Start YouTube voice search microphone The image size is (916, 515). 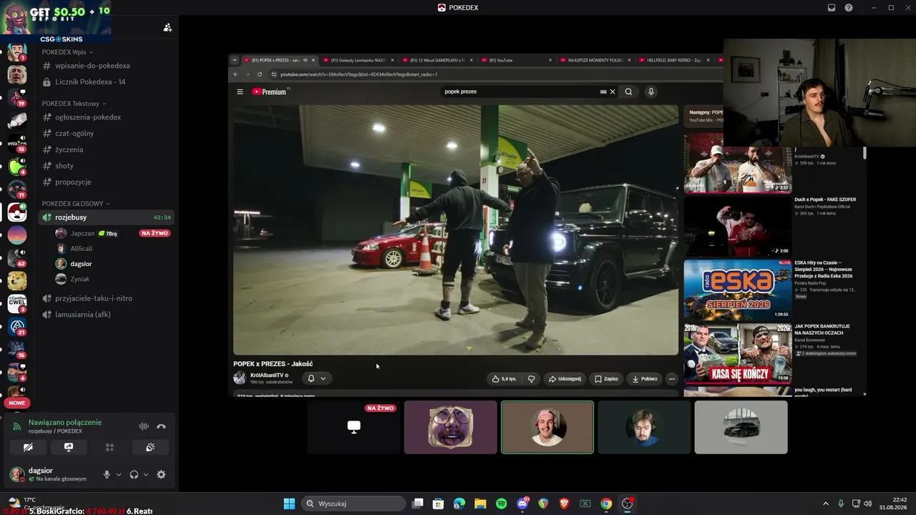(x=651, y=92)
